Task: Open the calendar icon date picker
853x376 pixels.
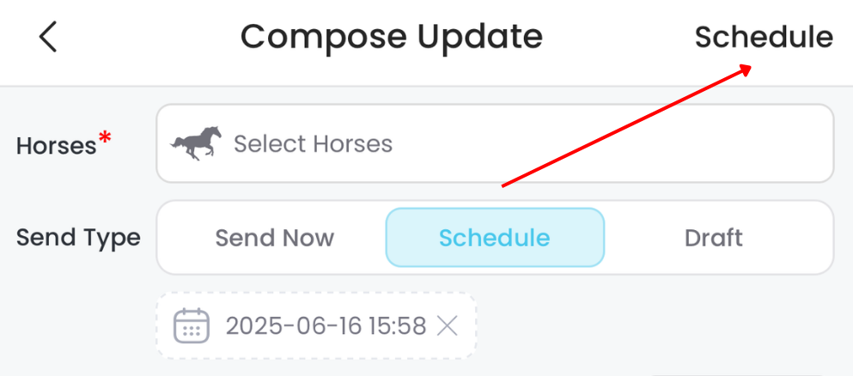Action: coord(192,325)
